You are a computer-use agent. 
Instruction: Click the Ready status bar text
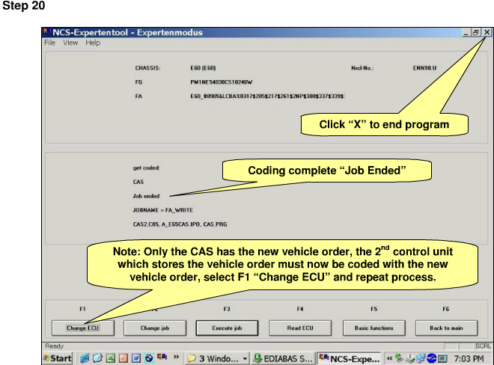pyautogui.click(x=54, y=346)
